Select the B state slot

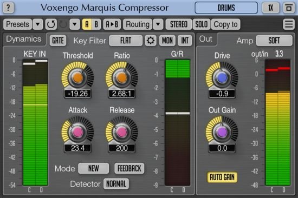[96, 24]
